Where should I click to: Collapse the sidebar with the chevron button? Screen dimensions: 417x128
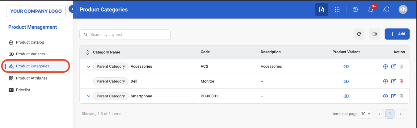72,9
